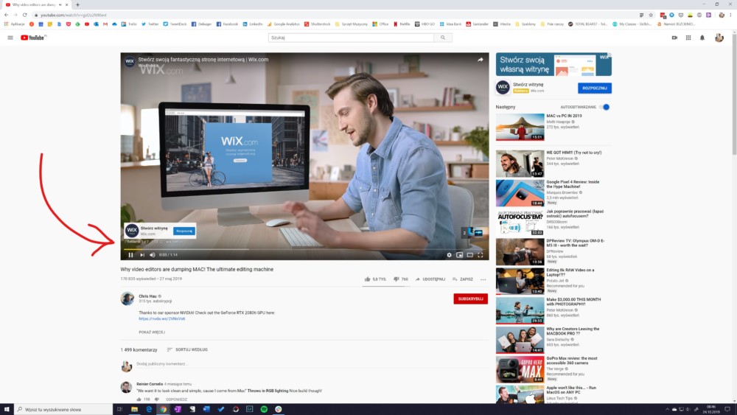The image size is (737, 415).
Task: Open Spotify from the taskbar
Action: pyautogui.click(x=264, y=409)
